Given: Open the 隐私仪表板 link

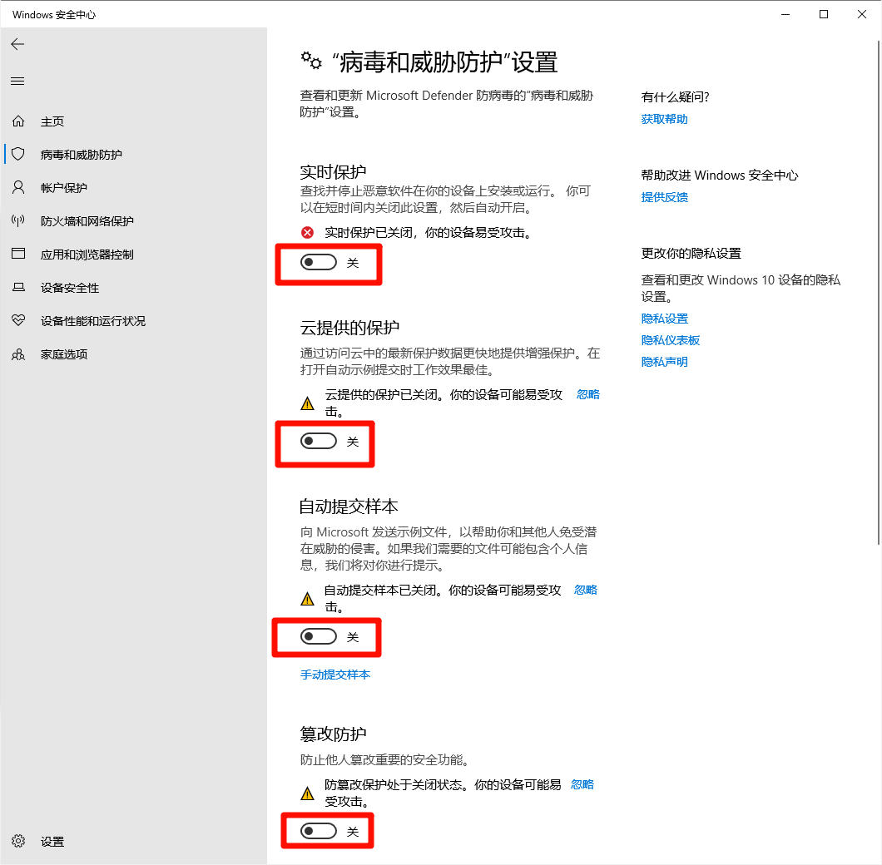Looking at the screenshot, I should [x=671, y=340].
